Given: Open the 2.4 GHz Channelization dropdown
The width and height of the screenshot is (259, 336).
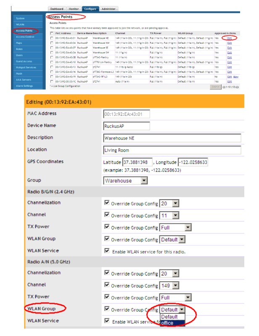Looking at the screenshot, I should 169,203.
